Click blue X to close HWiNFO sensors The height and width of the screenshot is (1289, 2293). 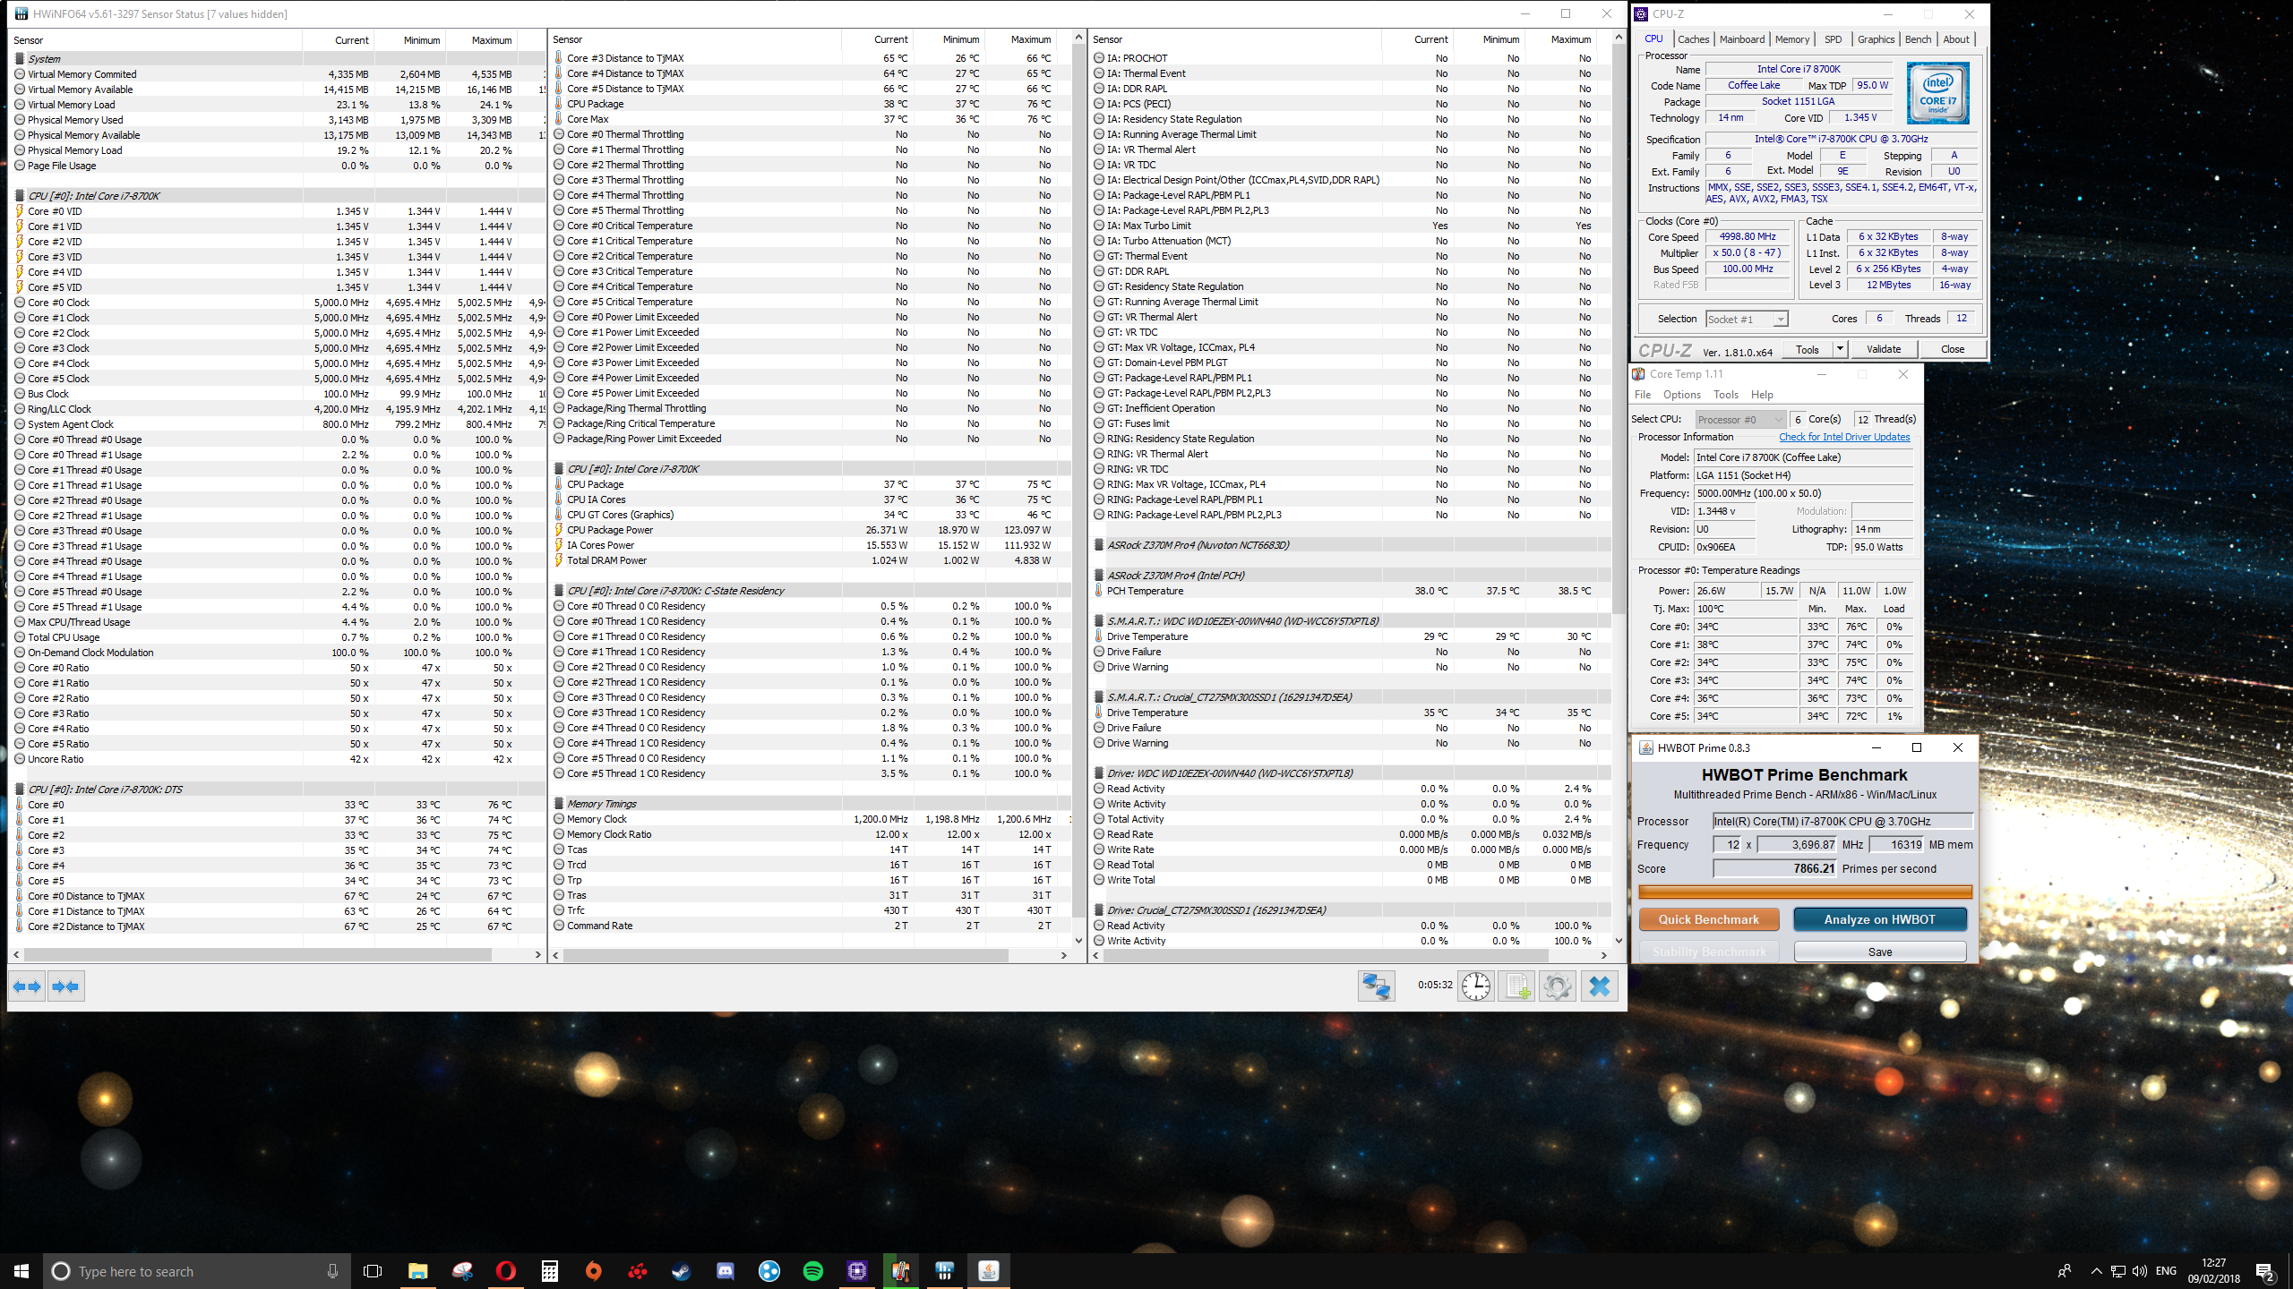(x=1599, y=986)
